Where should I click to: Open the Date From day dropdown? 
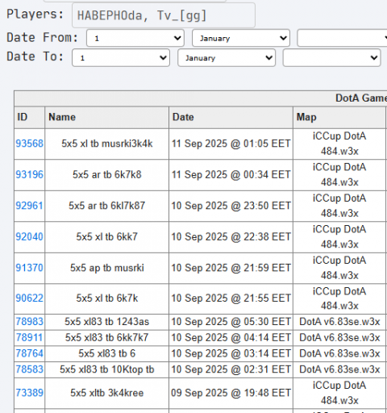pyautogui.click(x=135, y=38)
